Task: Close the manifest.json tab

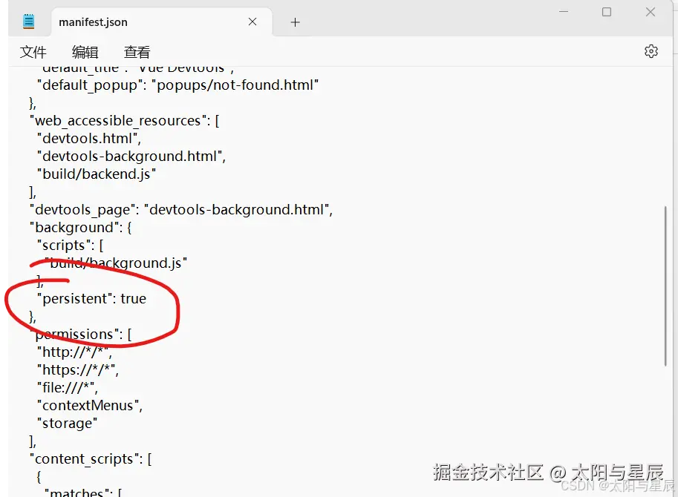Action: 252,22
